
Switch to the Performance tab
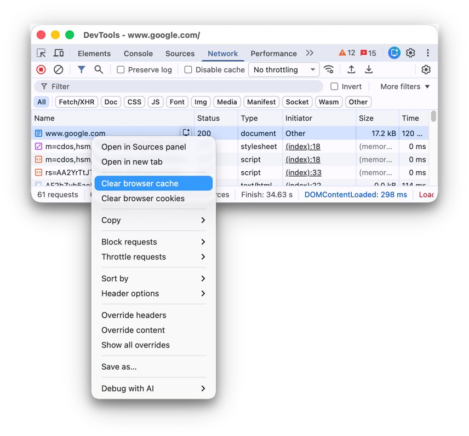[x=274, y=54]
